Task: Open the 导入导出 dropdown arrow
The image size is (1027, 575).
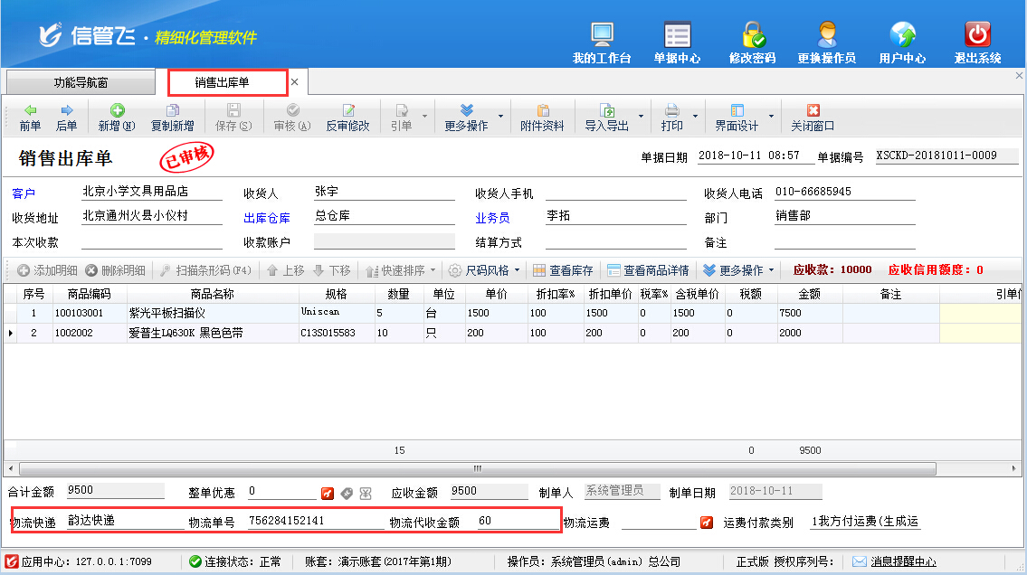Action: click(641, 118)
